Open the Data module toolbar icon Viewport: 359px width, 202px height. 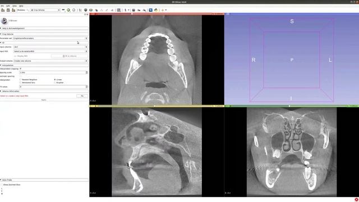point(80,10)
